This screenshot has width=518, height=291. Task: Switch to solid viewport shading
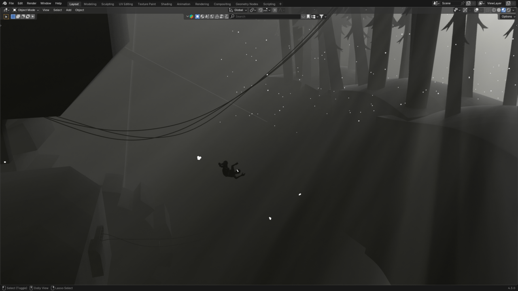coord(499,10)
